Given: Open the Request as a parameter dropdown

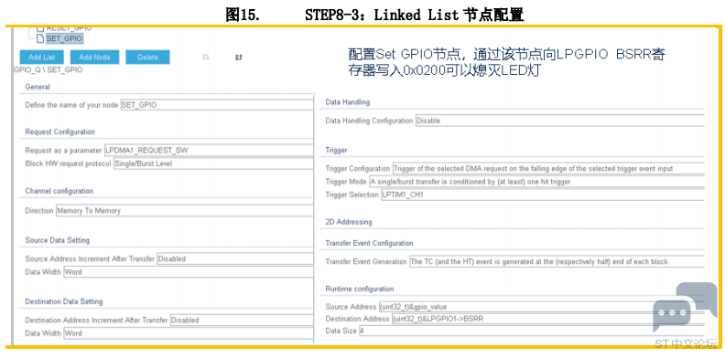Looking at the screenshot, I should coord(209,151).
